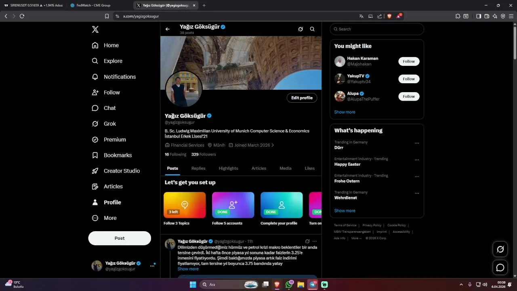517x291 pixels.
Task: Follow Alupa
Action: [x=409, y=96]
